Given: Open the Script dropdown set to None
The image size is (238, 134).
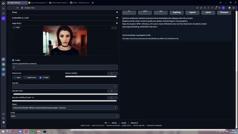Looking at the screenshot, I should [x=65, y=116].
